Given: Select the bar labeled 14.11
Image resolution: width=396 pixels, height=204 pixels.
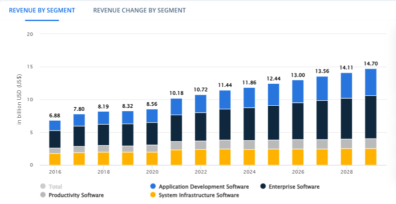Looking at the screenshot, I should point(346,119).
